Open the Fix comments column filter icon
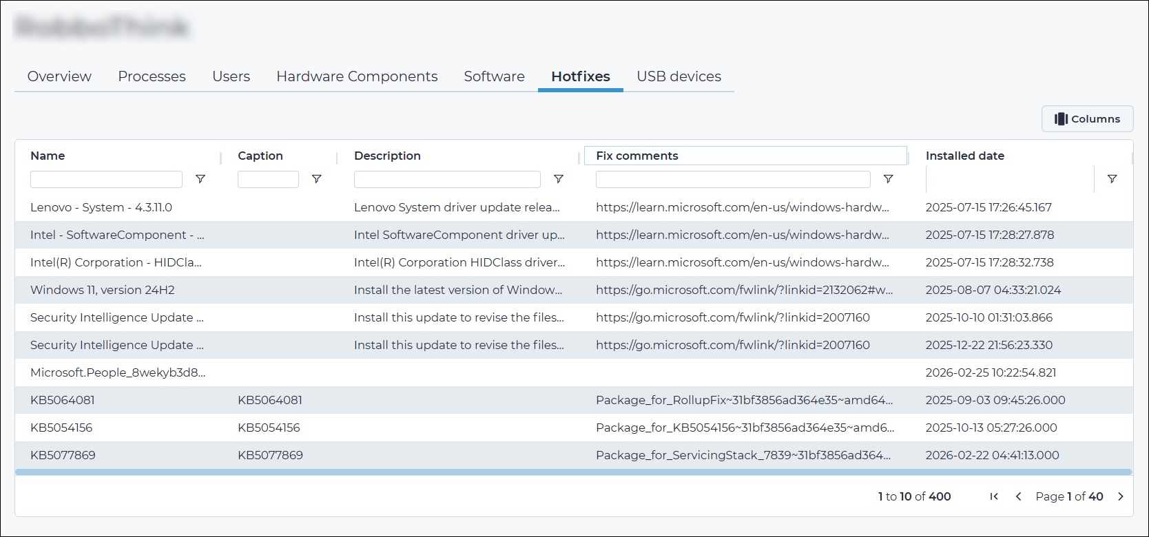The width and height of the screenshot is (1149, 537). click(x=889, y=179)
